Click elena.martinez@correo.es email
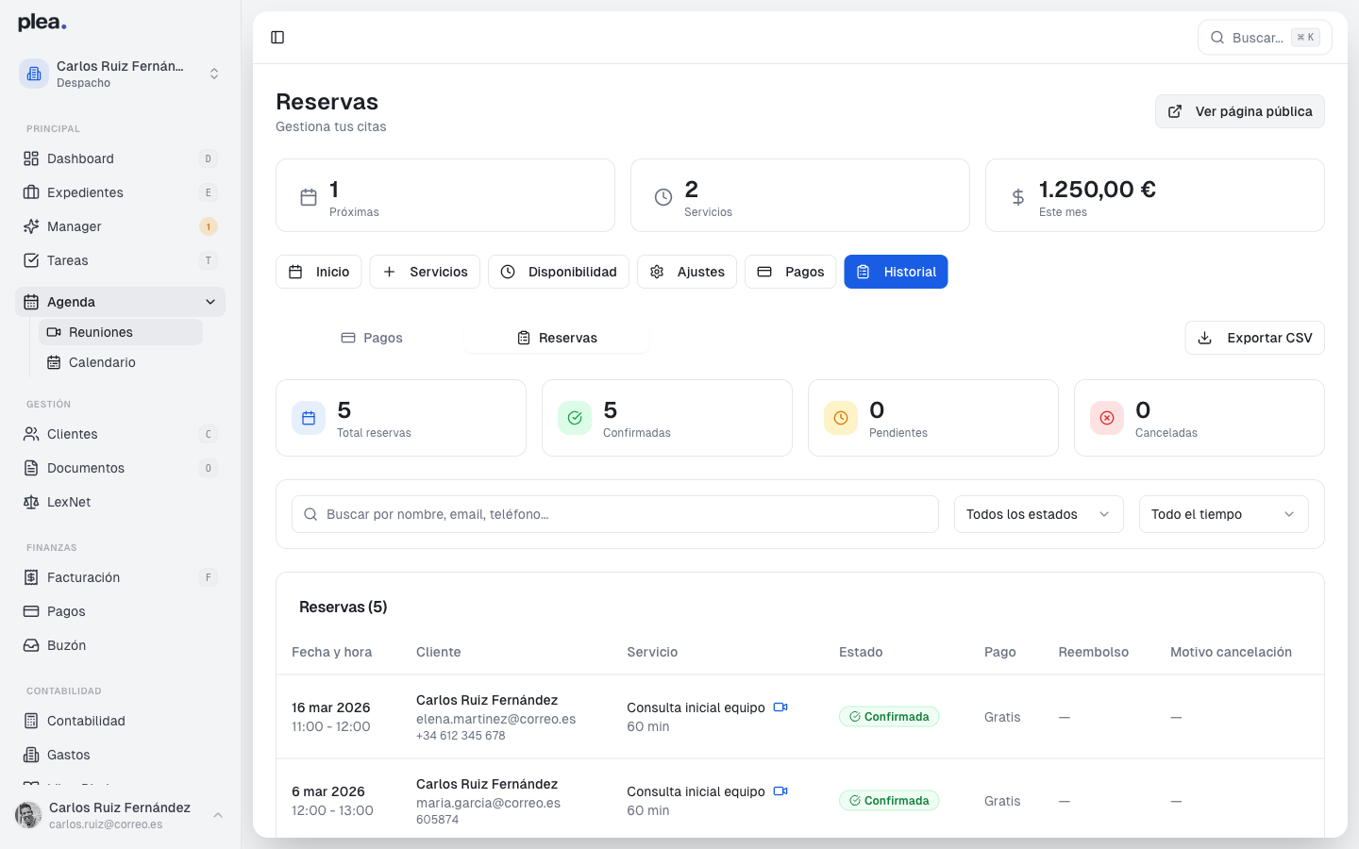1359x849 pixels. click(x=495, y=719)
